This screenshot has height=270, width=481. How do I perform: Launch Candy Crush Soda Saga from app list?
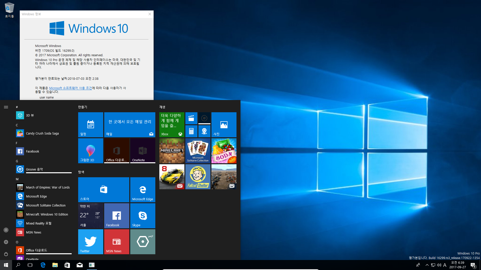click(x=44, y=133)
